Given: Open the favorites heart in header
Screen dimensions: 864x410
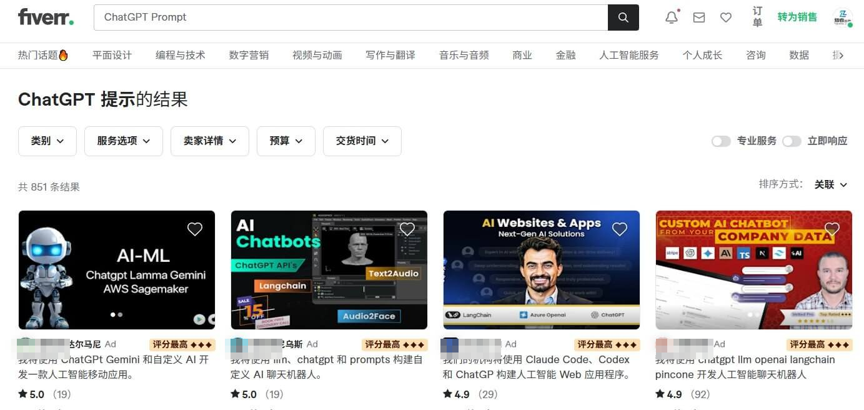Looking at the screenshot, I should (x=726, y=17).
